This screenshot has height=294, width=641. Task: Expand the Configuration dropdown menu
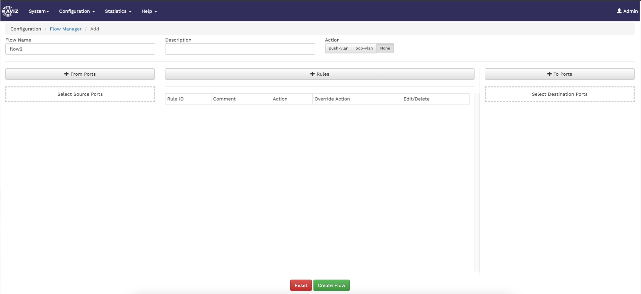[x=77, y=11]
